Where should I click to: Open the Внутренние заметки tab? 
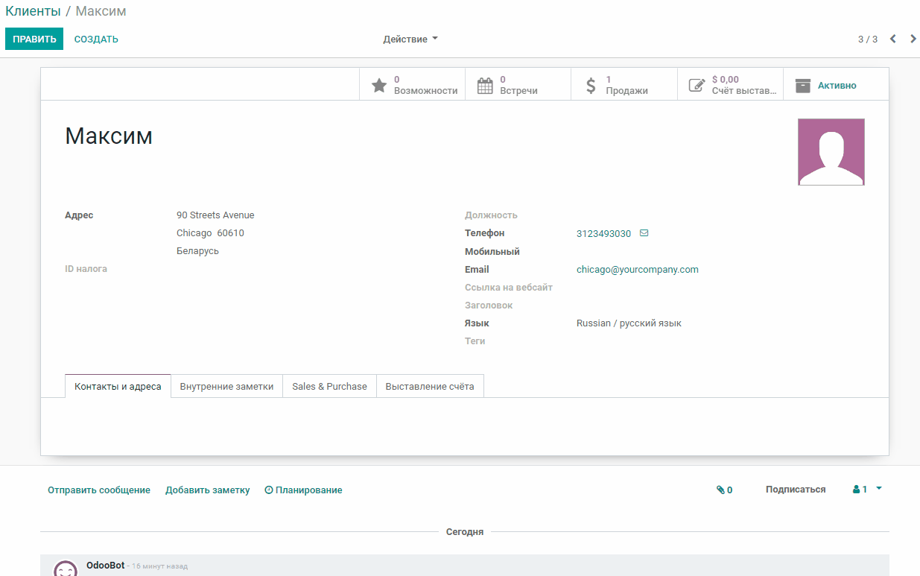pyautogui.click(x=226, y=386)
